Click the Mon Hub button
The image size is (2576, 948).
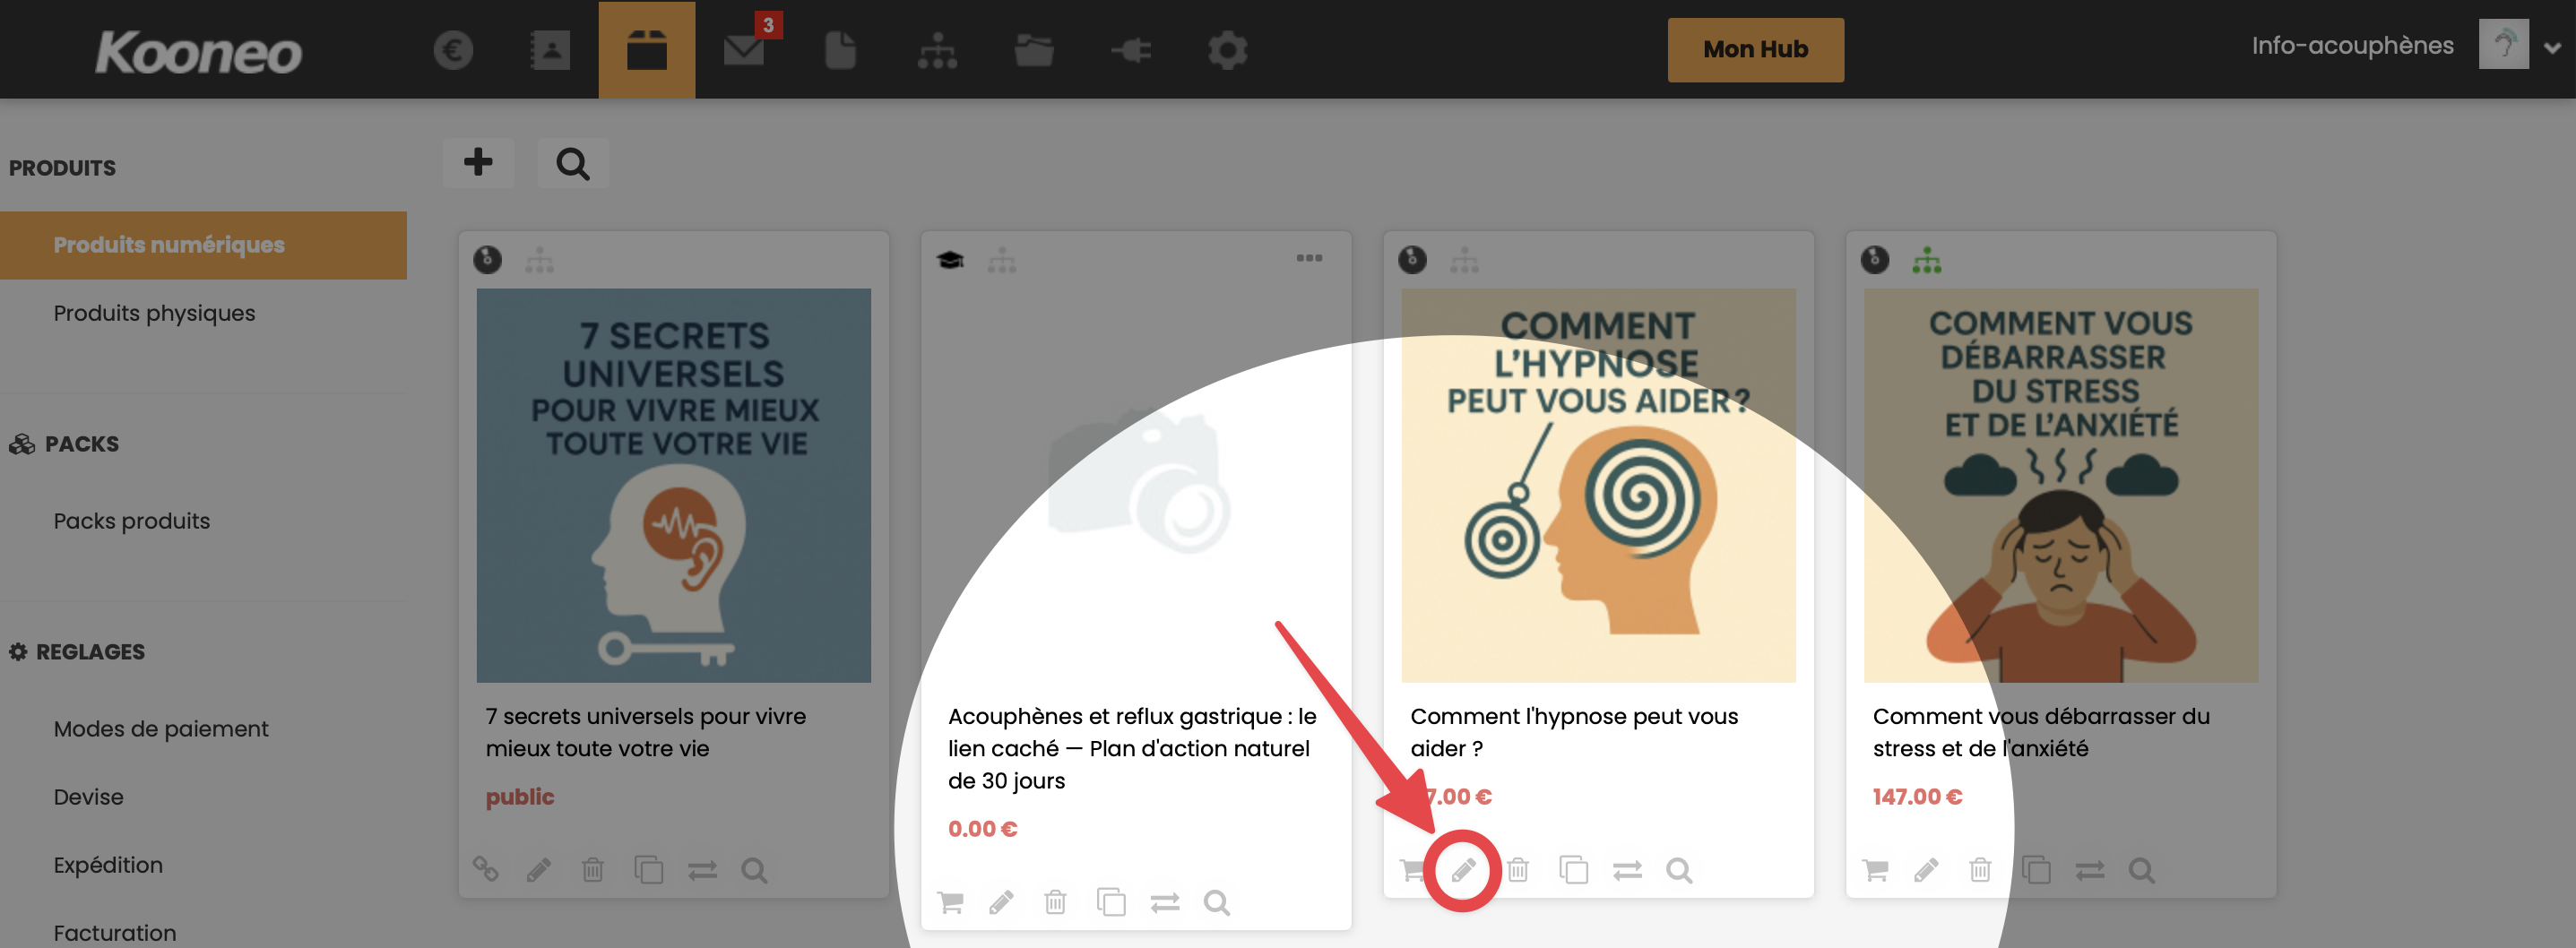coord(1755,50)
